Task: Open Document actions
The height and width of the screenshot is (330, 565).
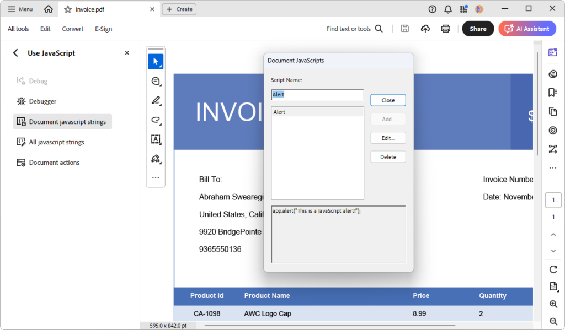Action: coord(48,163)
